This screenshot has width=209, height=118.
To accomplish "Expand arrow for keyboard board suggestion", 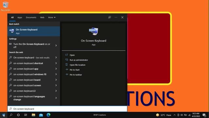I will [56, 80].
